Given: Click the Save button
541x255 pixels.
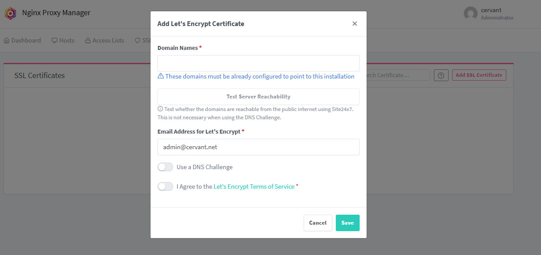Looking at the screenshot, I should pyautogui.click(x=348, y=223).
